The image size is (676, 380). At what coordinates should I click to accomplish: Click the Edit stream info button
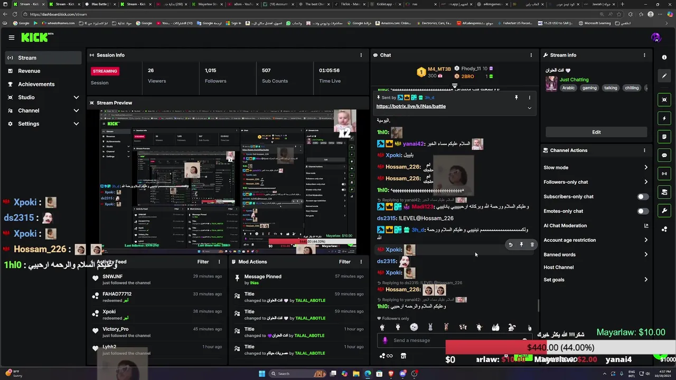(x=596, y=132)
